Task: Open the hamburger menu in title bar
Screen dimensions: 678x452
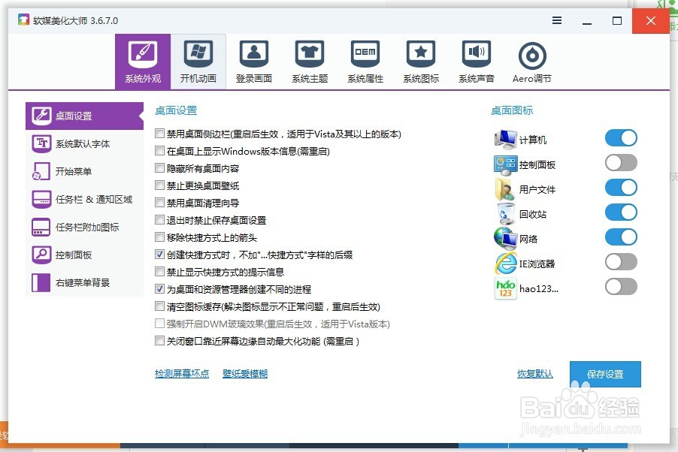Action: (x=557, y=20)
